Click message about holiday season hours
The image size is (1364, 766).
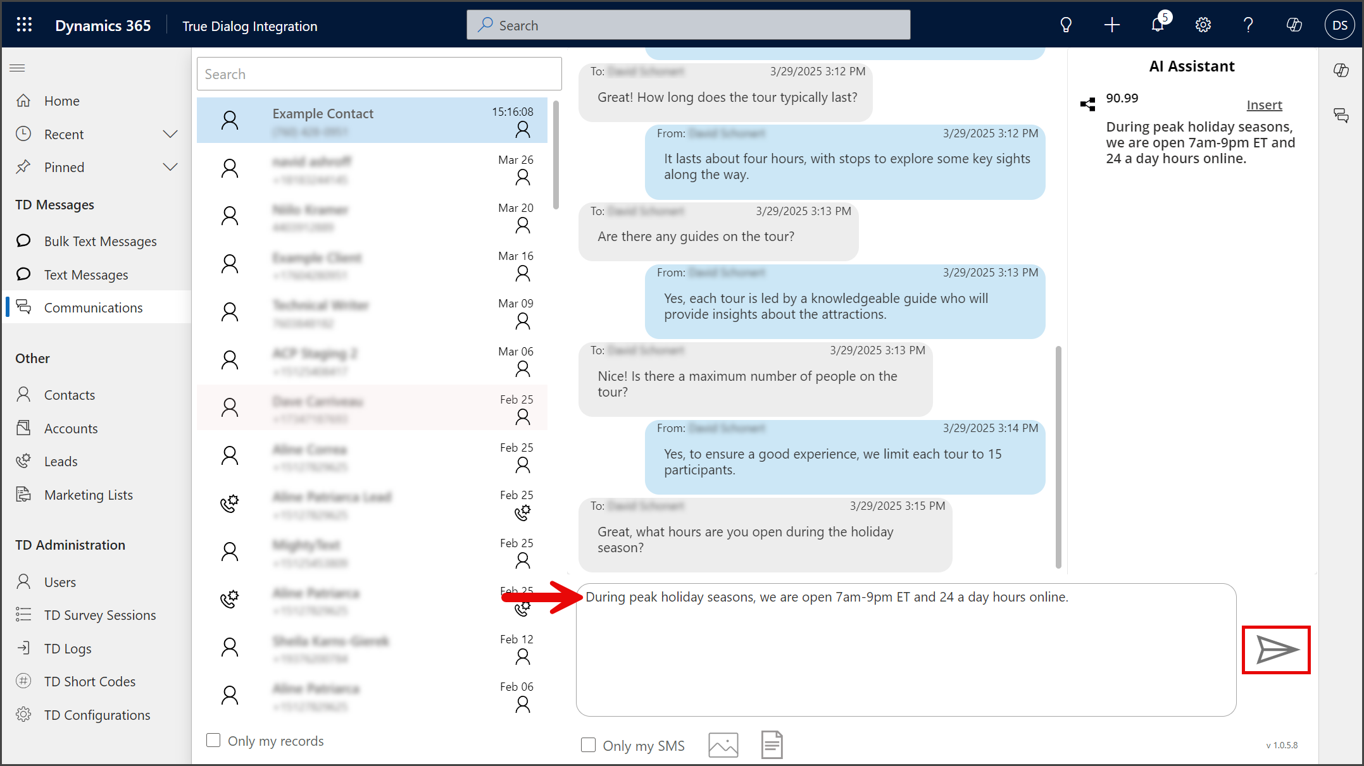point(765,535)
